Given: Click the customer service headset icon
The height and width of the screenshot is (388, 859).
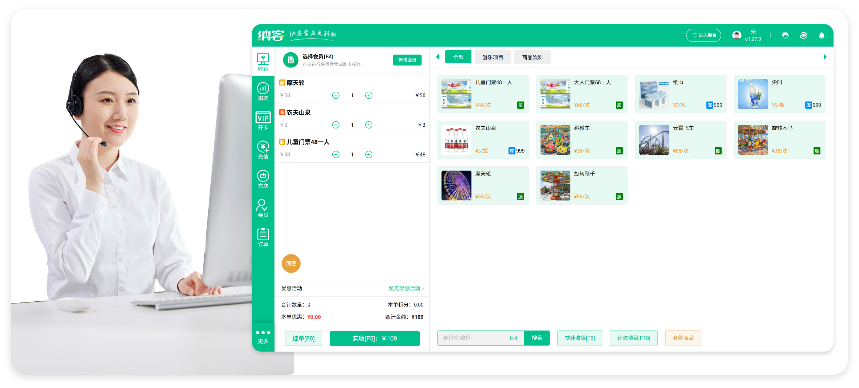Looking at the screenshot, I should 785,35.
